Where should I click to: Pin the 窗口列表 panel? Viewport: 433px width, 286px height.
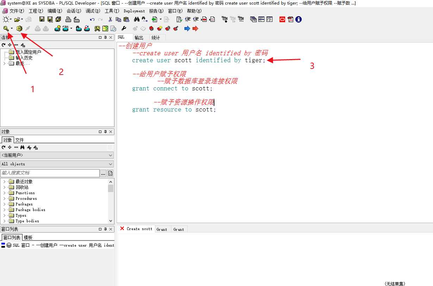pos(105,229)
